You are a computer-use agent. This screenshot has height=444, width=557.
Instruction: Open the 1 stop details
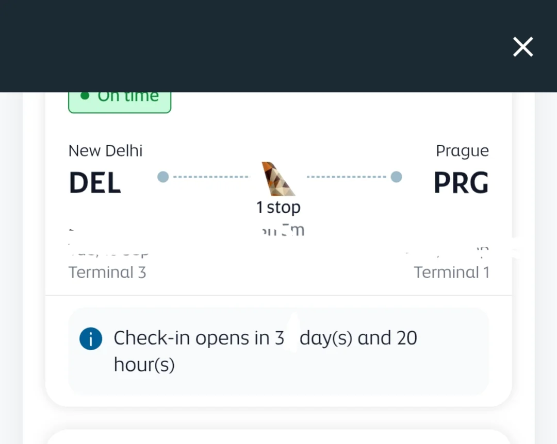tap(278, 208)
